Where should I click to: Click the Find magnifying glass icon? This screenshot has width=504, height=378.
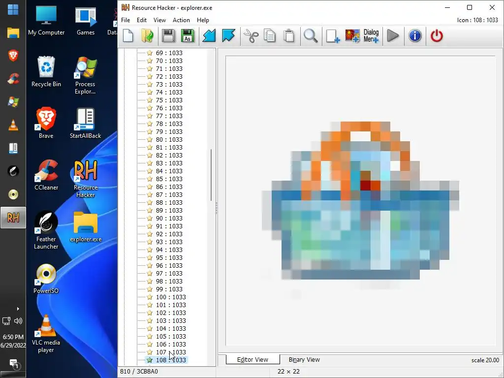coord(311,35)
